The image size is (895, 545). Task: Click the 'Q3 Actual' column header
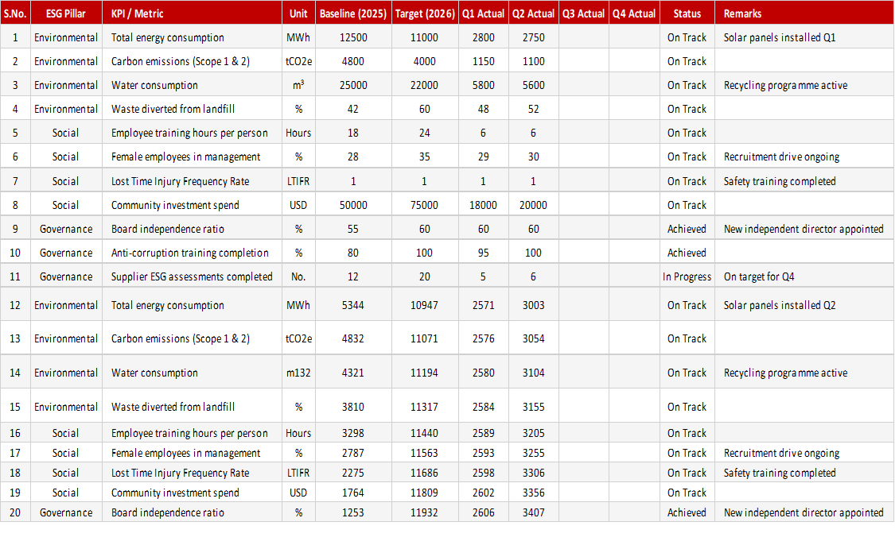[x=583, y=14]
